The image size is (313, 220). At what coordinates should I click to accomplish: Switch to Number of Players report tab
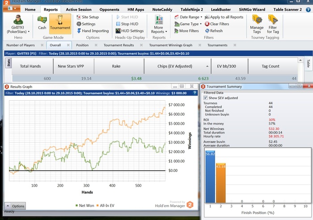tap(21, 45)
